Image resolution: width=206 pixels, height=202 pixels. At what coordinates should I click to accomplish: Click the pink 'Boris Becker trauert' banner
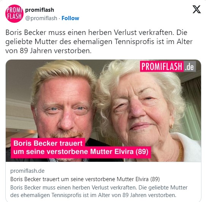point(48,143)
